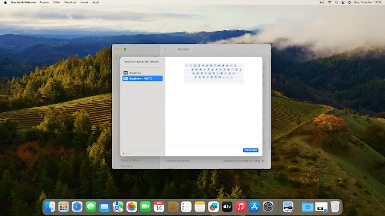Open System Settings from the Dock
The height and width of the screenshot is (216, 385).
point(268,206)
